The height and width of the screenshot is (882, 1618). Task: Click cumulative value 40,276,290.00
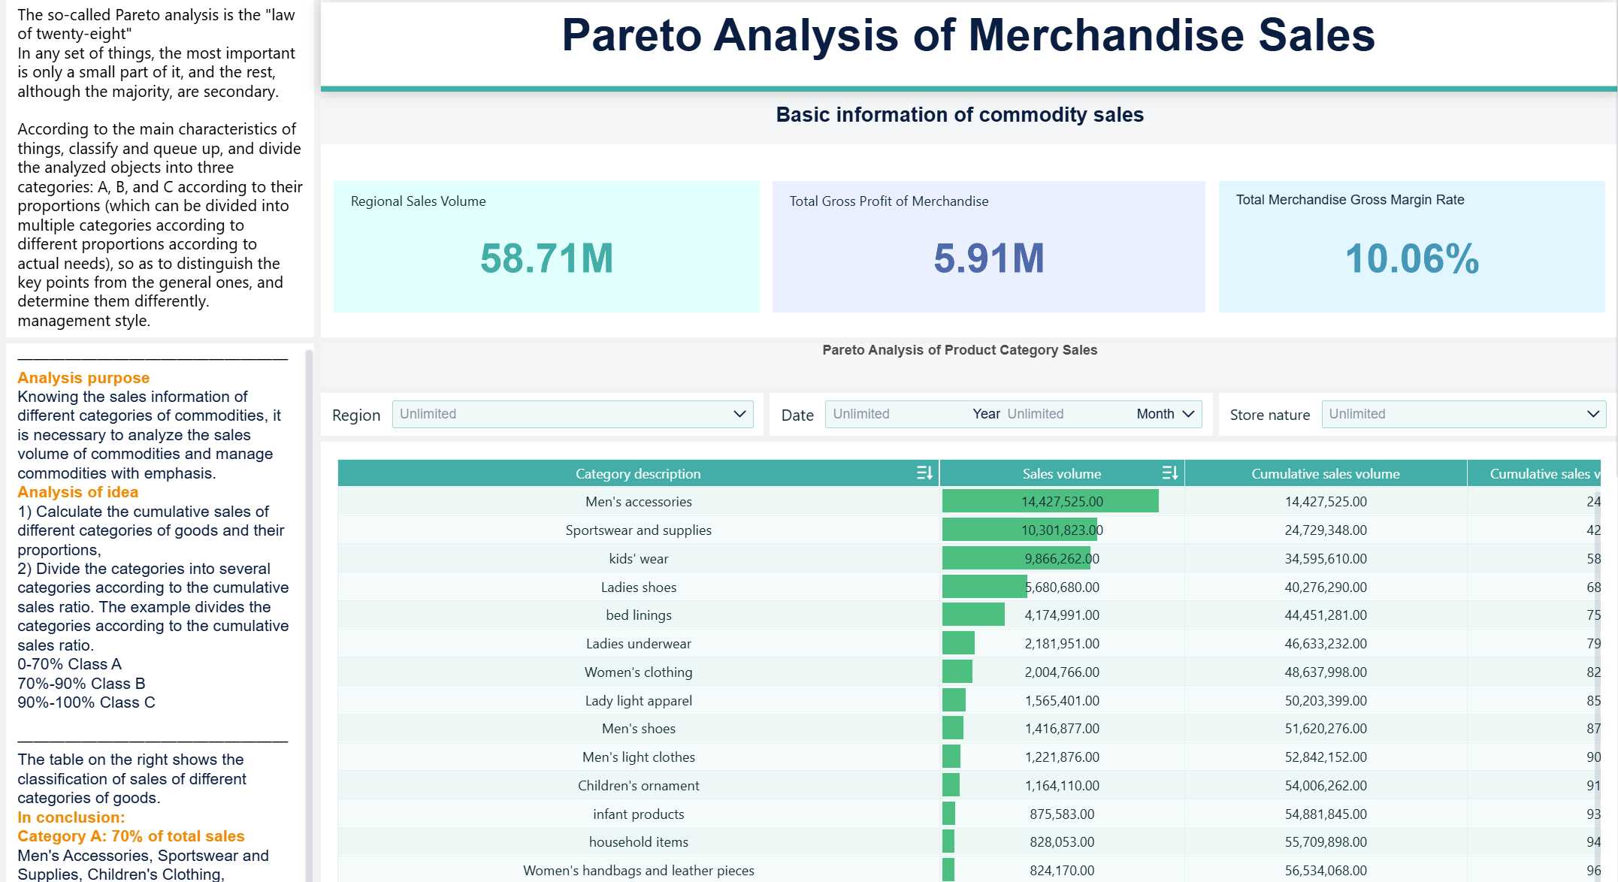tap(1326, 587)
